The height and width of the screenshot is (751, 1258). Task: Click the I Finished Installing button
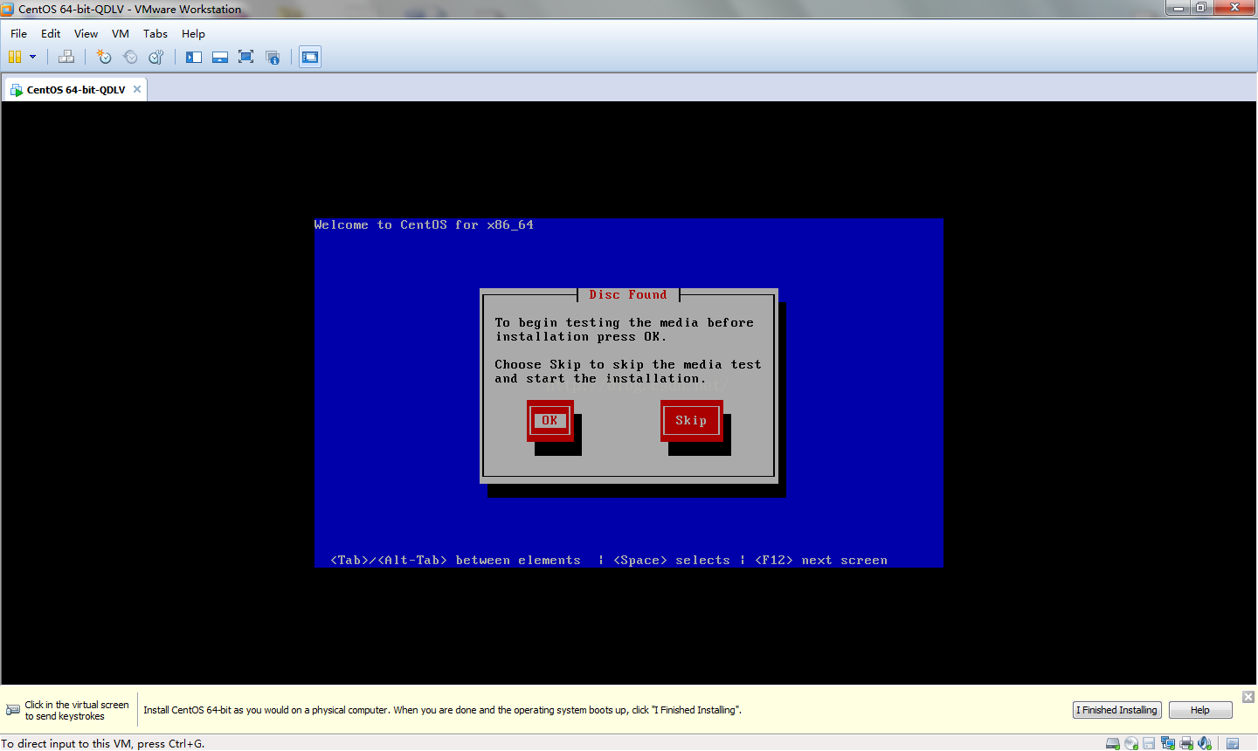pos(1116,710)
